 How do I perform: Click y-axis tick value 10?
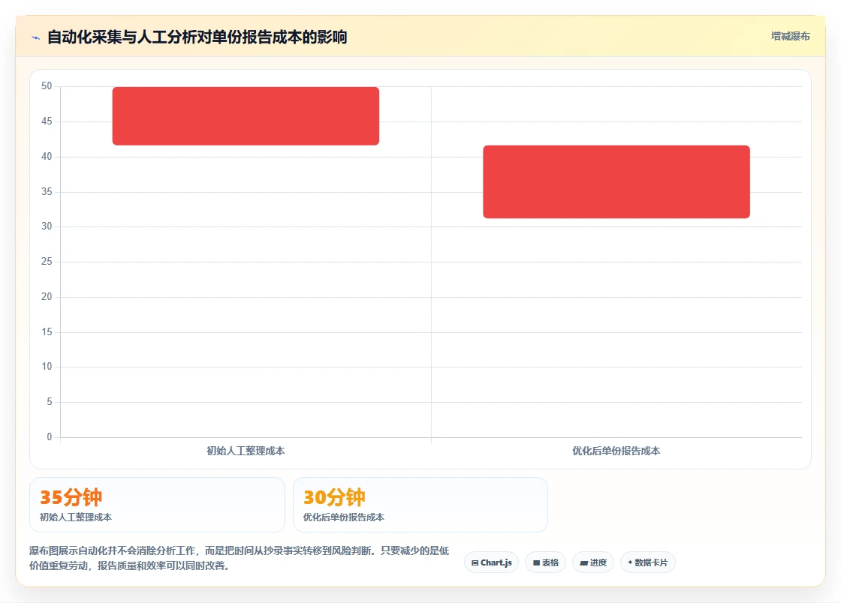point(47,367)
